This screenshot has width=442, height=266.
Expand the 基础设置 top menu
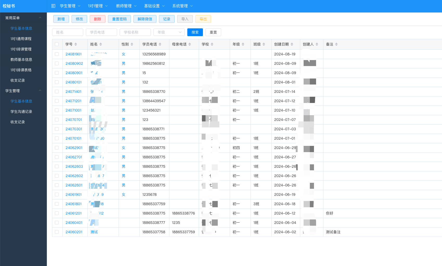[x=154, y=6]
